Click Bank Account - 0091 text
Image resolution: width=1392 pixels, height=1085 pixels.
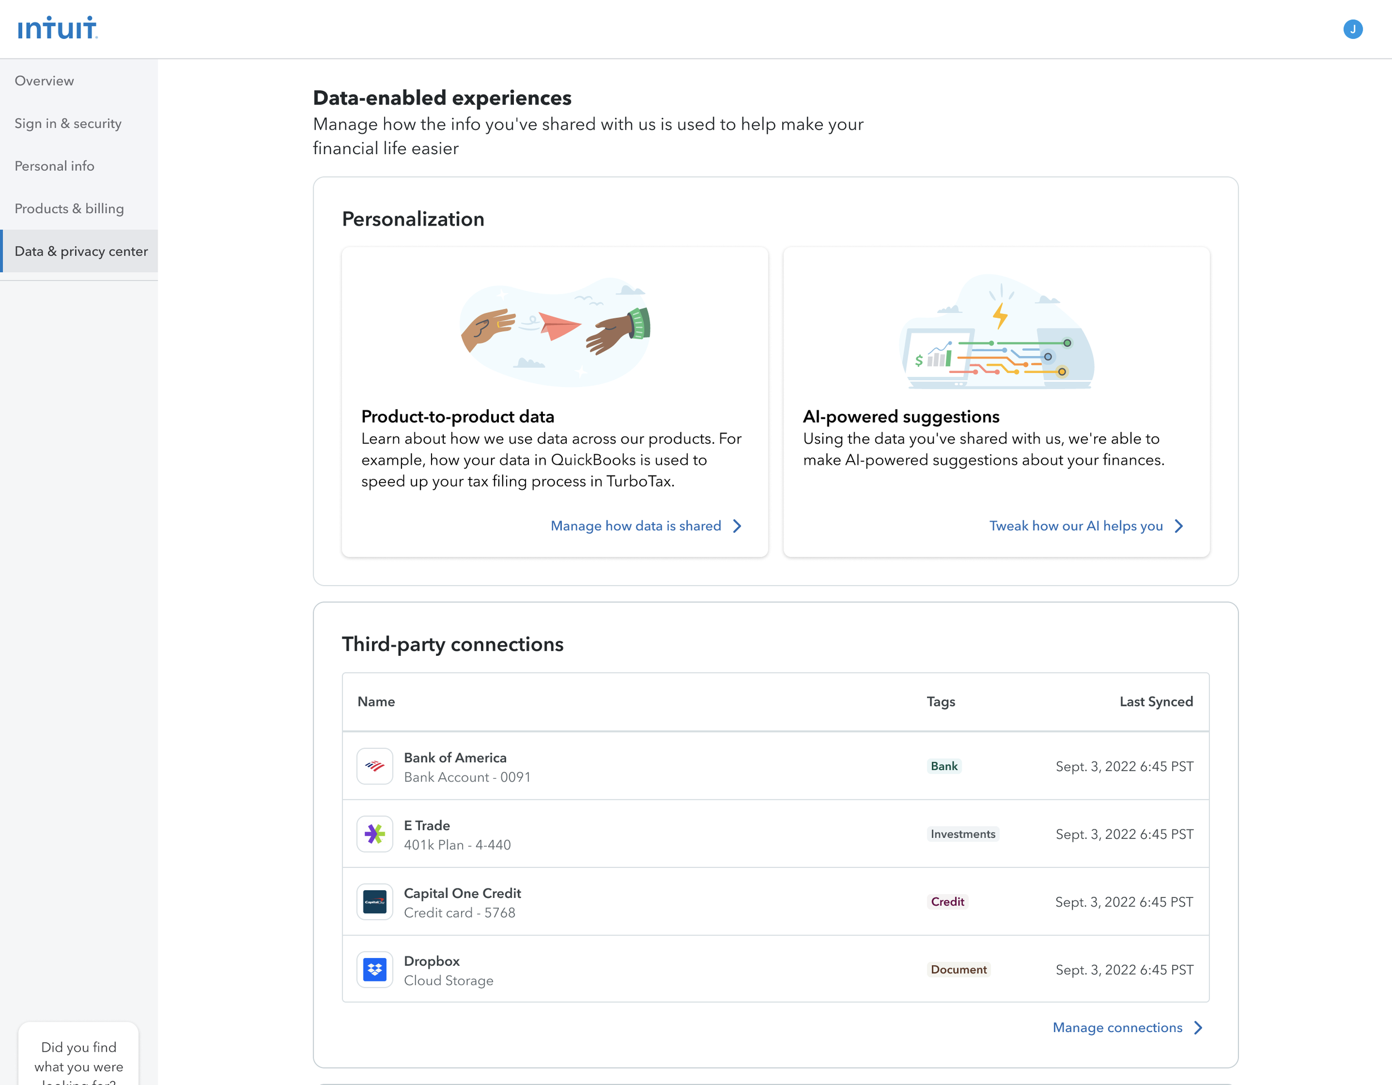tap(467, 777)
